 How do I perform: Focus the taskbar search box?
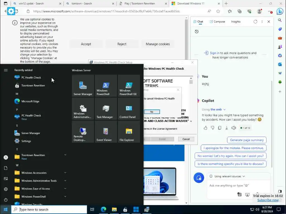(49, 210)
